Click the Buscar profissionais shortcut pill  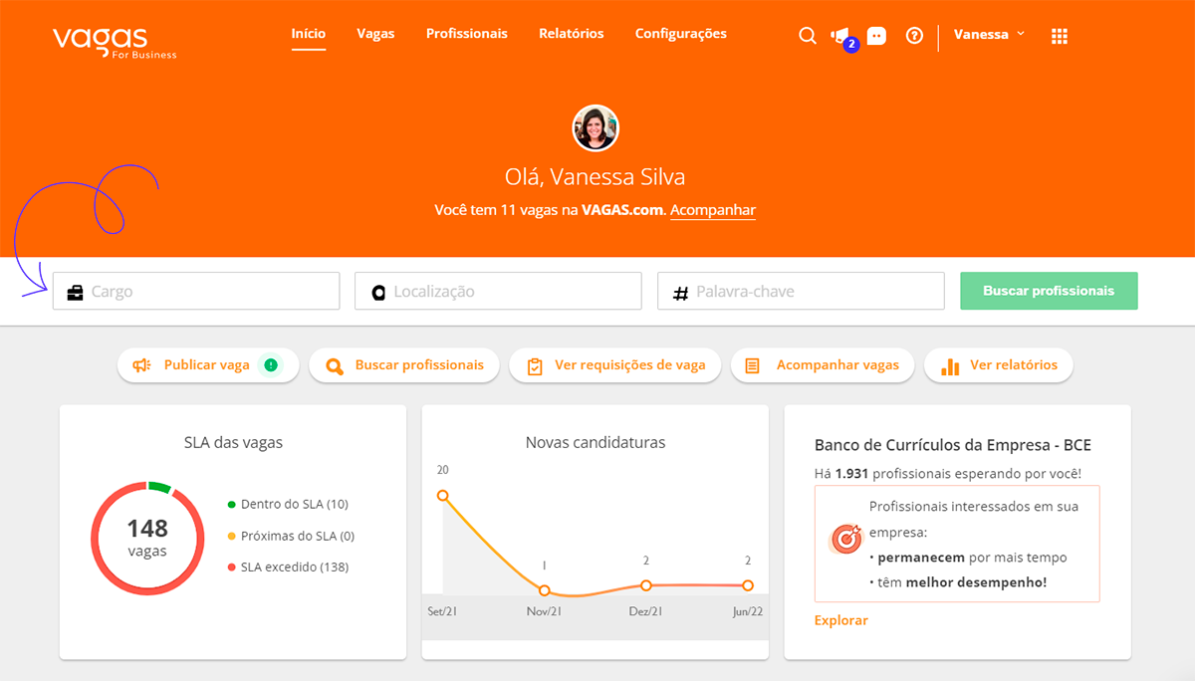pyautogui.click(x=404, y=365)
